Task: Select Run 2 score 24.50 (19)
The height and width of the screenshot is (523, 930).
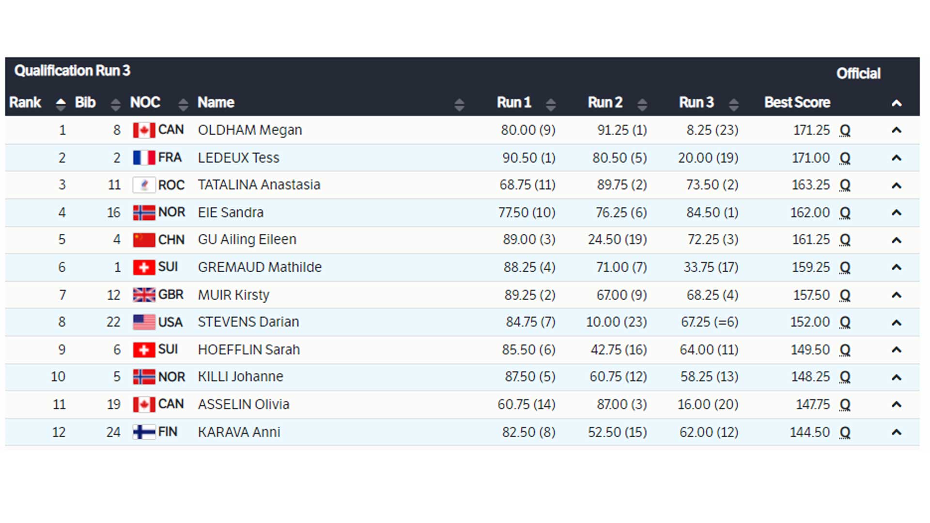Action: pyautogui.click(x=618, y=240)
